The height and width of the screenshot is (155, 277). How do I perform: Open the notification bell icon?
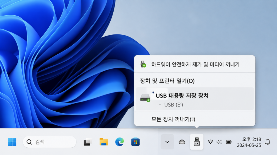(x=268, y=142)
